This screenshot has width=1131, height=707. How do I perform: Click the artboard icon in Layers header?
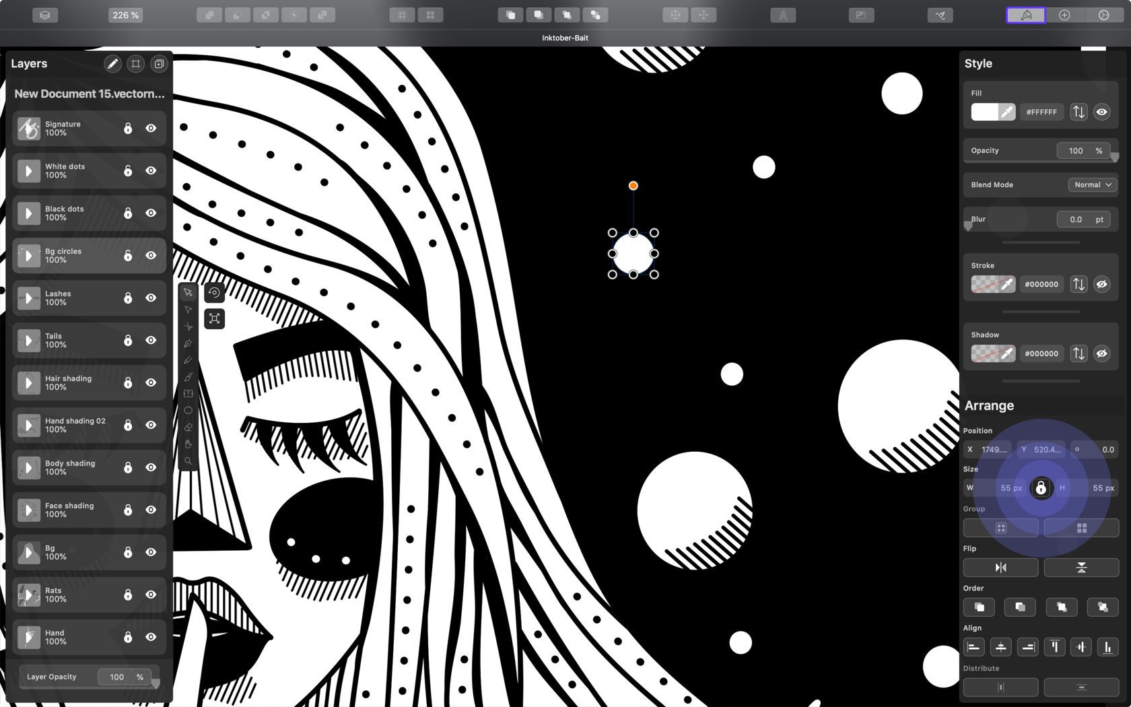(136, 64)
